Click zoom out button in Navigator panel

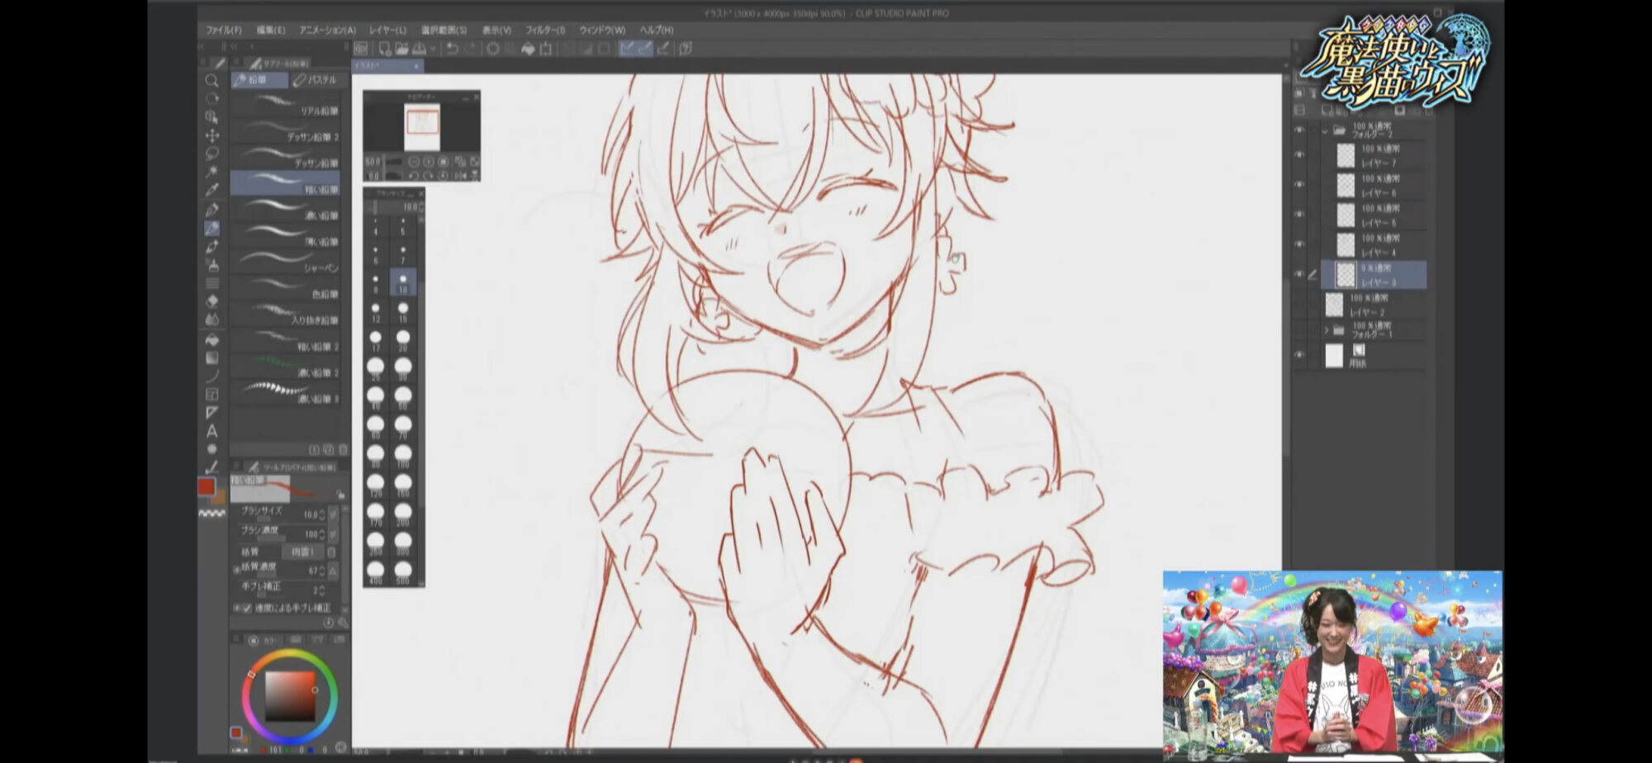tap(414, 162)
